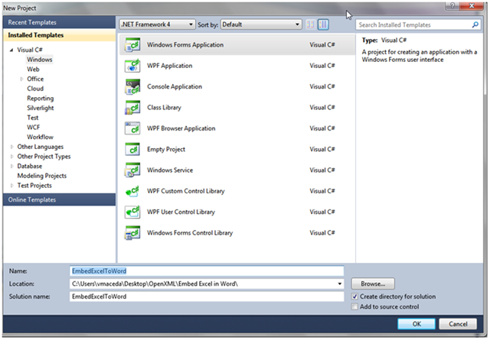Click the Office category label
Screen dimensions: 490x340
(x=35, y=79)
